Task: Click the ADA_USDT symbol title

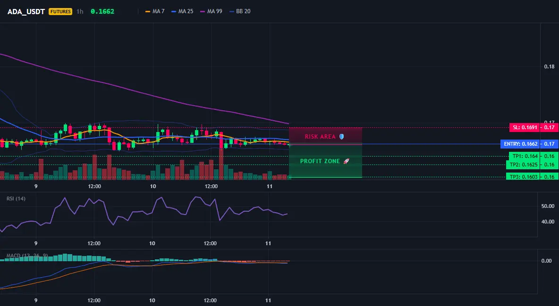Action: tap(26, 11)
